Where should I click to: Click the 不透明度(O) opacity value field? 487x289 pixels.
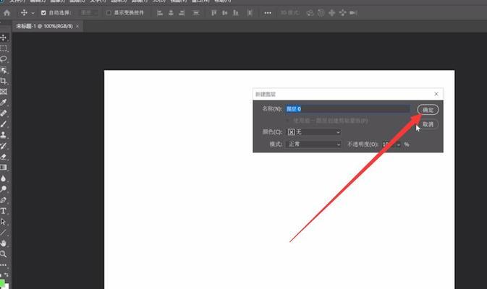(388, 144)
